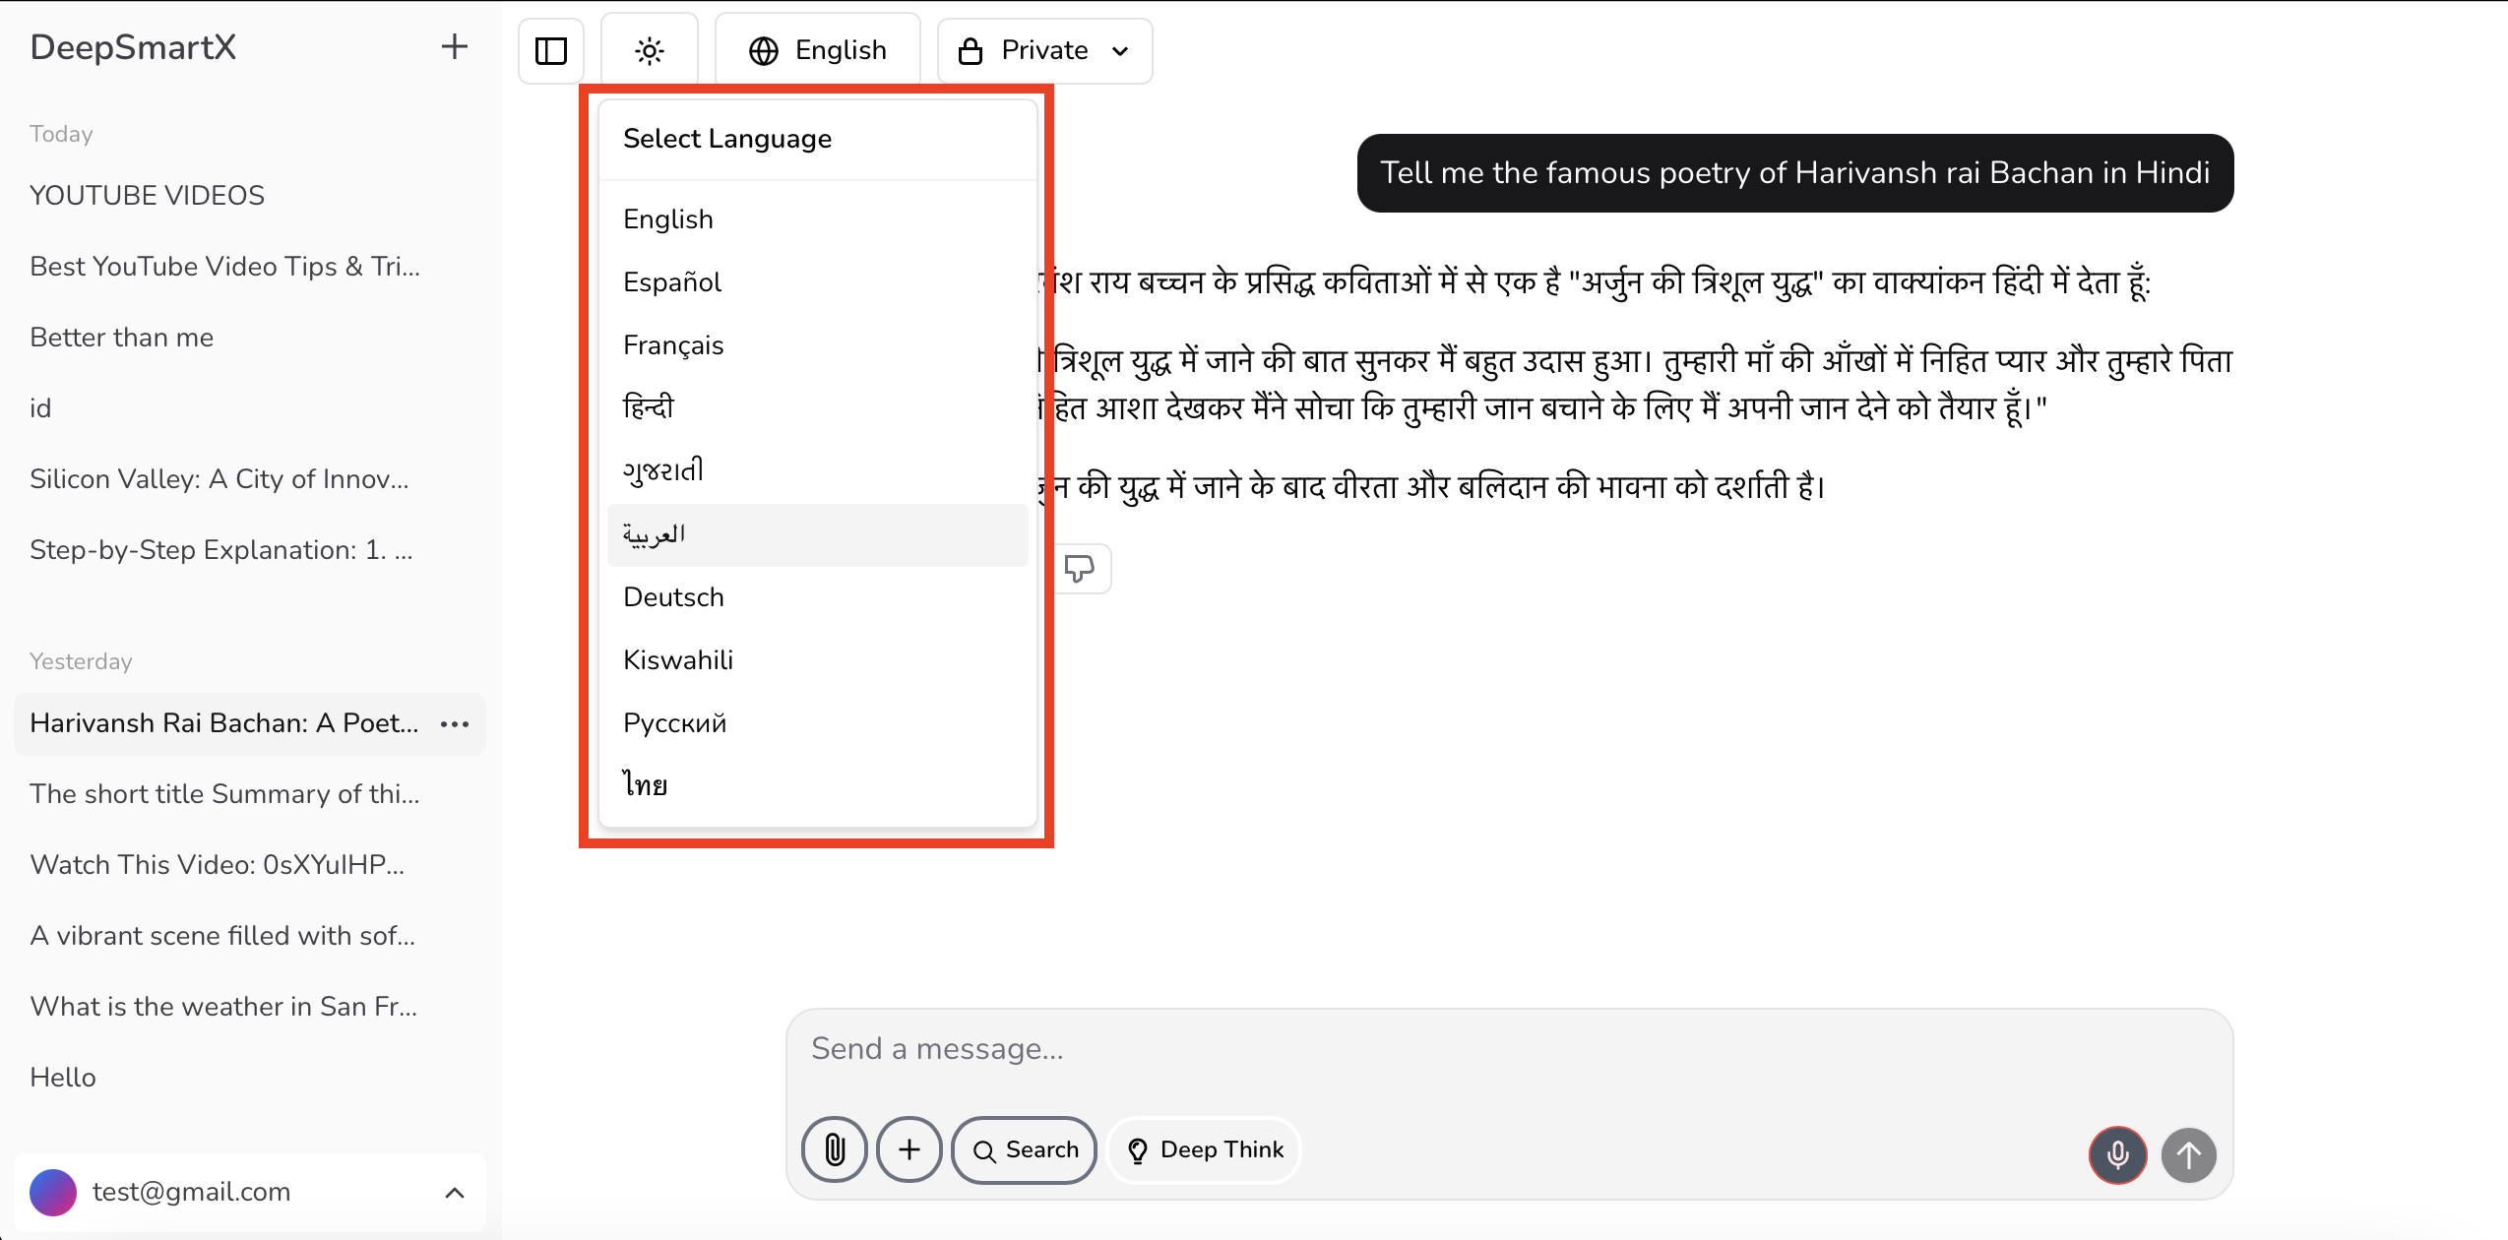Click the thumbs down feedback icon
Image resolution: width=2508 pixels, height=1240 pixels.
1080,569
